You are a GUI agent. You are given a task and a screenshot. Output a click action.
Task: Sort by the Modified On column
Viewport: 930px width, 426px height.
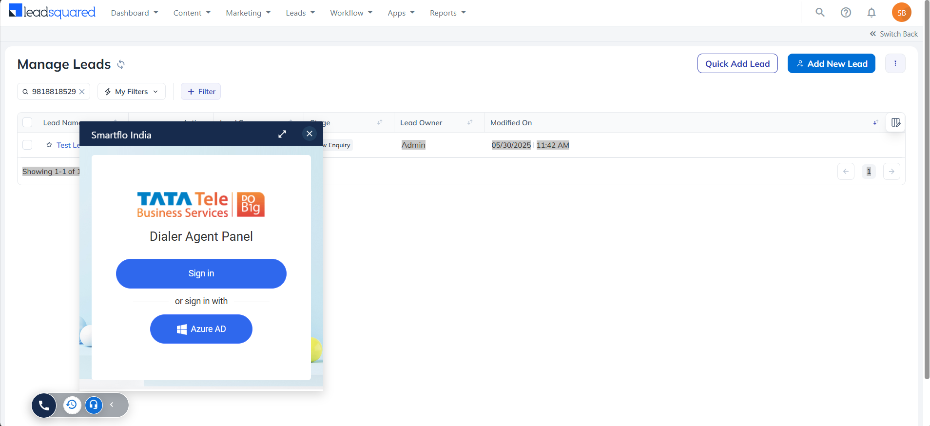[x=875, y=122]
